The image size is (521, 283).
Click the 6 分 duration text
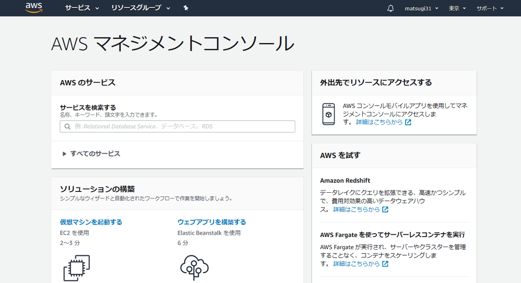pyautogui.click(x=183, y=243)
